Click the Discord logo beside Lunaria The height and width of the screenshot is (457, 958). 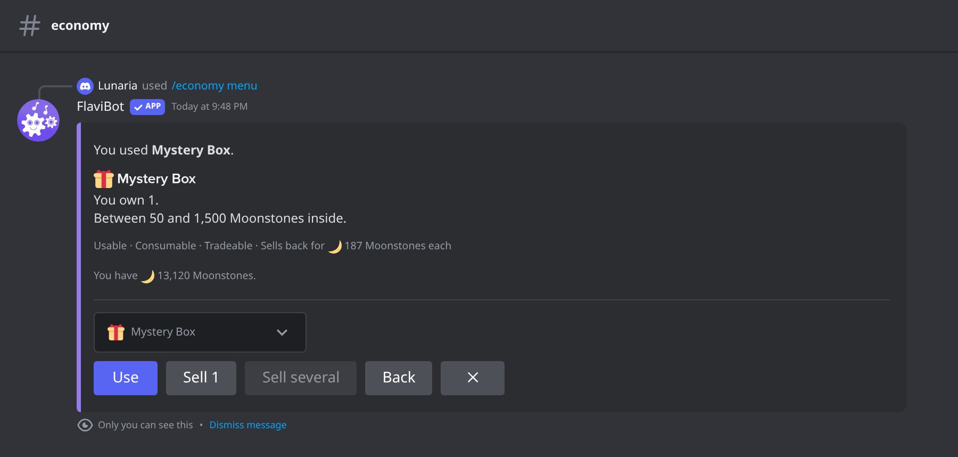85,86
